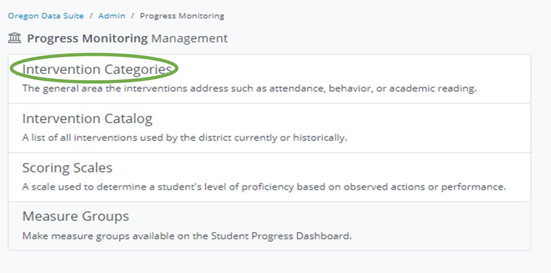The height and width of the screenshot is (273, 551).
Task: Click the description about student's level of proficiency
Action: point(264,187)
